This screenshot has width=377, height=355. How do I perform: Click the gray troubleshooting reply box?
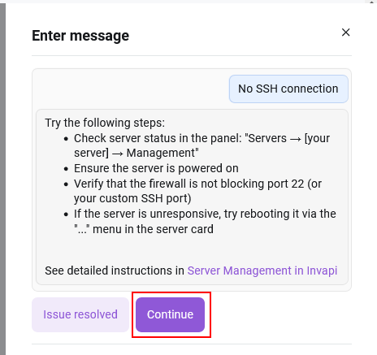coord(192,197)
